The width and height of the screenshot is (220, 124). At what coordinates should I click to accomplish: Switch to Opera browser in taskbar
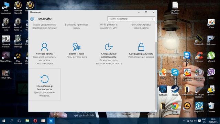tap(35, 121)
